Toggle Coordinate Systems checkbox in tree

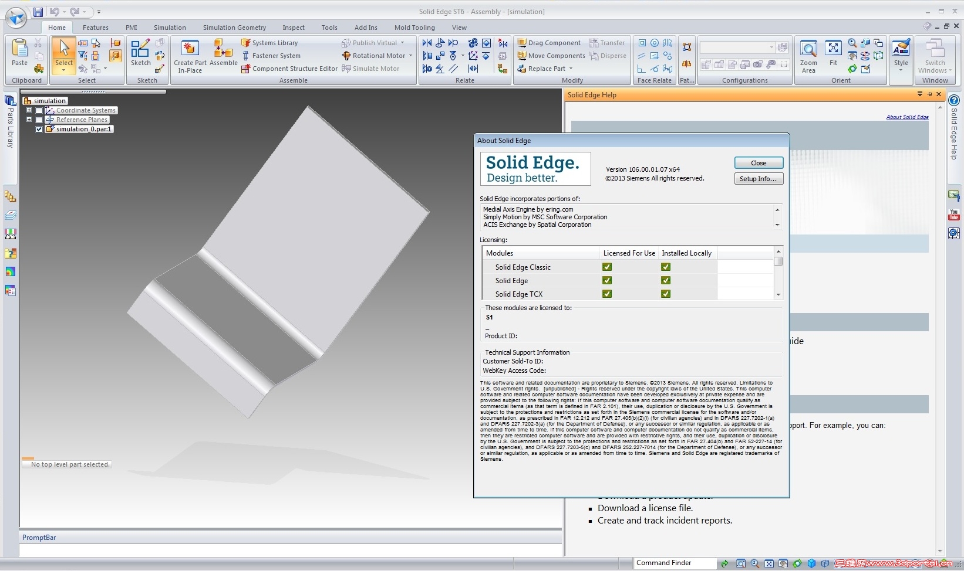point(39,110)
